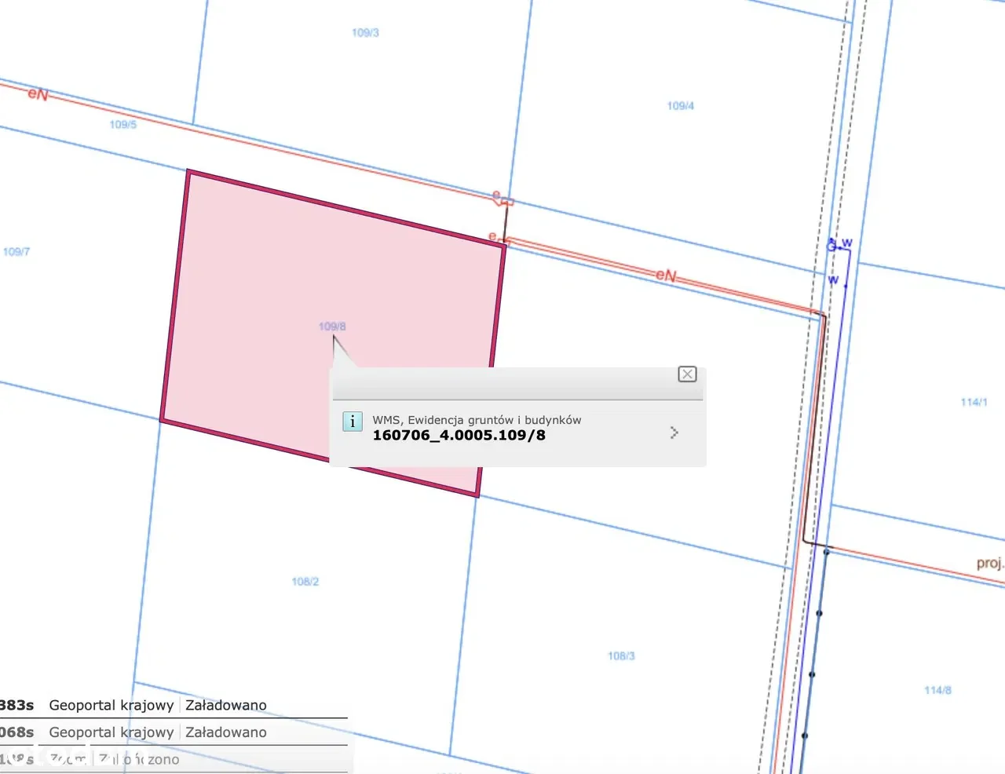Click parcel label 114/1
Viewport: 1005px width, 774px height.
(x=974, y=402)
